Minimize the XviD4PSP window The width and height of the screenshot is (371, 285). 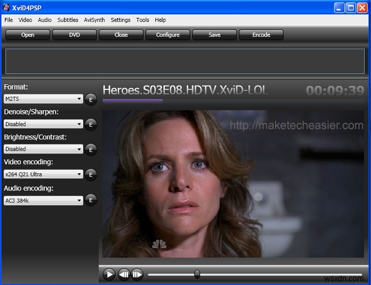tap(339, 8)
